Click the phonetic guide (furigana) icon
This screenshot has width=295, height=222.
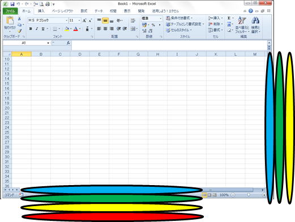coord(87,29)
